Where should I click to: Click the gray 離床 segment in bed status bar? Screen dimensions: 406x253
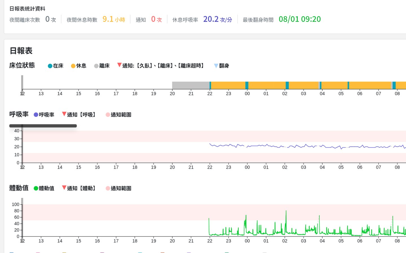(191, 85)
